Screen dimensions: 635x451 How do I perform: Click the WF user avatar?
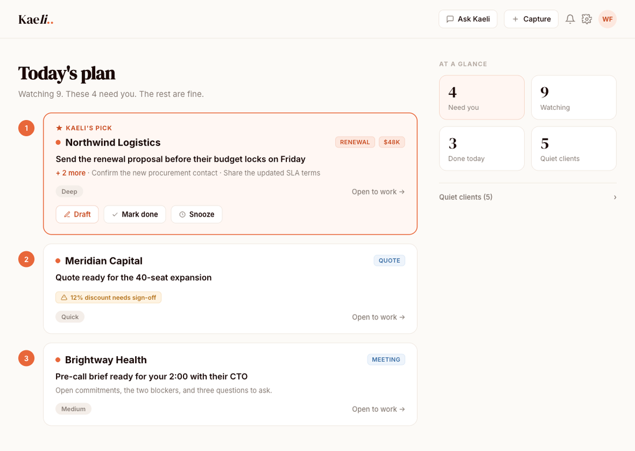pyautogui.click(x=607, y=19)
